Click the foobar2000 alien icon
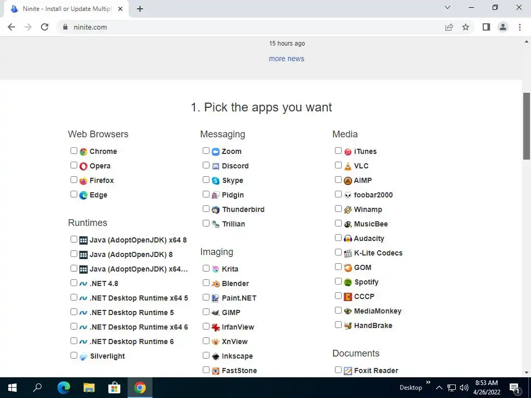This screenshot has height=398, width=531. (348, 195)
